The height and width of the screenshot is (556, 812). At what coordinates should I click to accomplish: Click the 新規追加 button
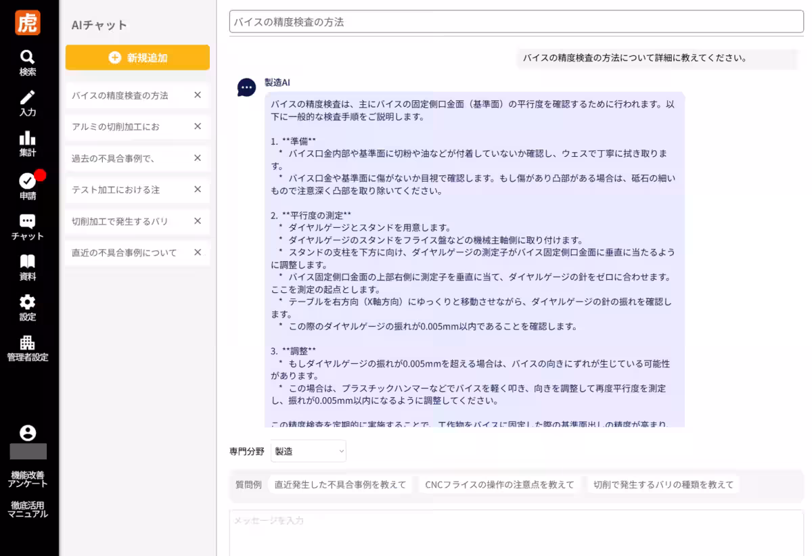(137, 58)
